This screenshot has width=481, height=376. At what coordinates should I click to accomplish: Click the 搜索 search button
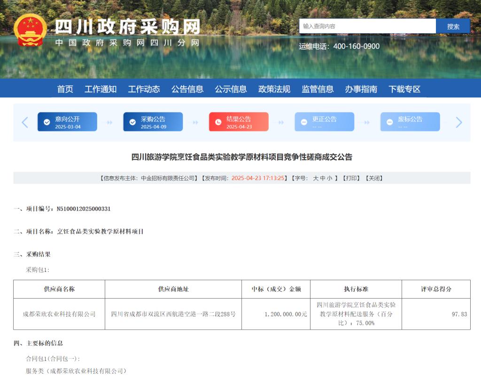click(x=453, y=26)
